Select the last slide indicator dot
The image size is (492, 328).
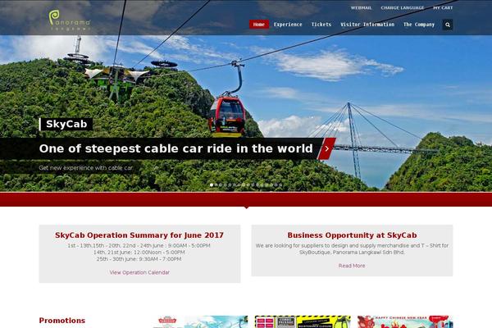280,184
